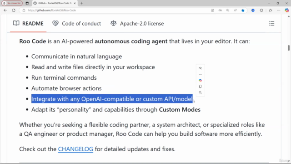The height and width of the screenshot is (164, 291).
Task: Open the Apache-2.0 license tab
Action: [137, 24]
